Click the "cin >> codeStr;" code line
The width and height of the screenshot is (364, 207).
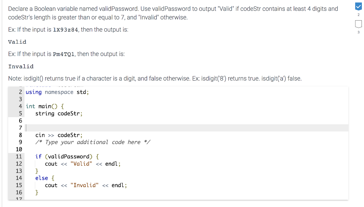tap(59, 135)
